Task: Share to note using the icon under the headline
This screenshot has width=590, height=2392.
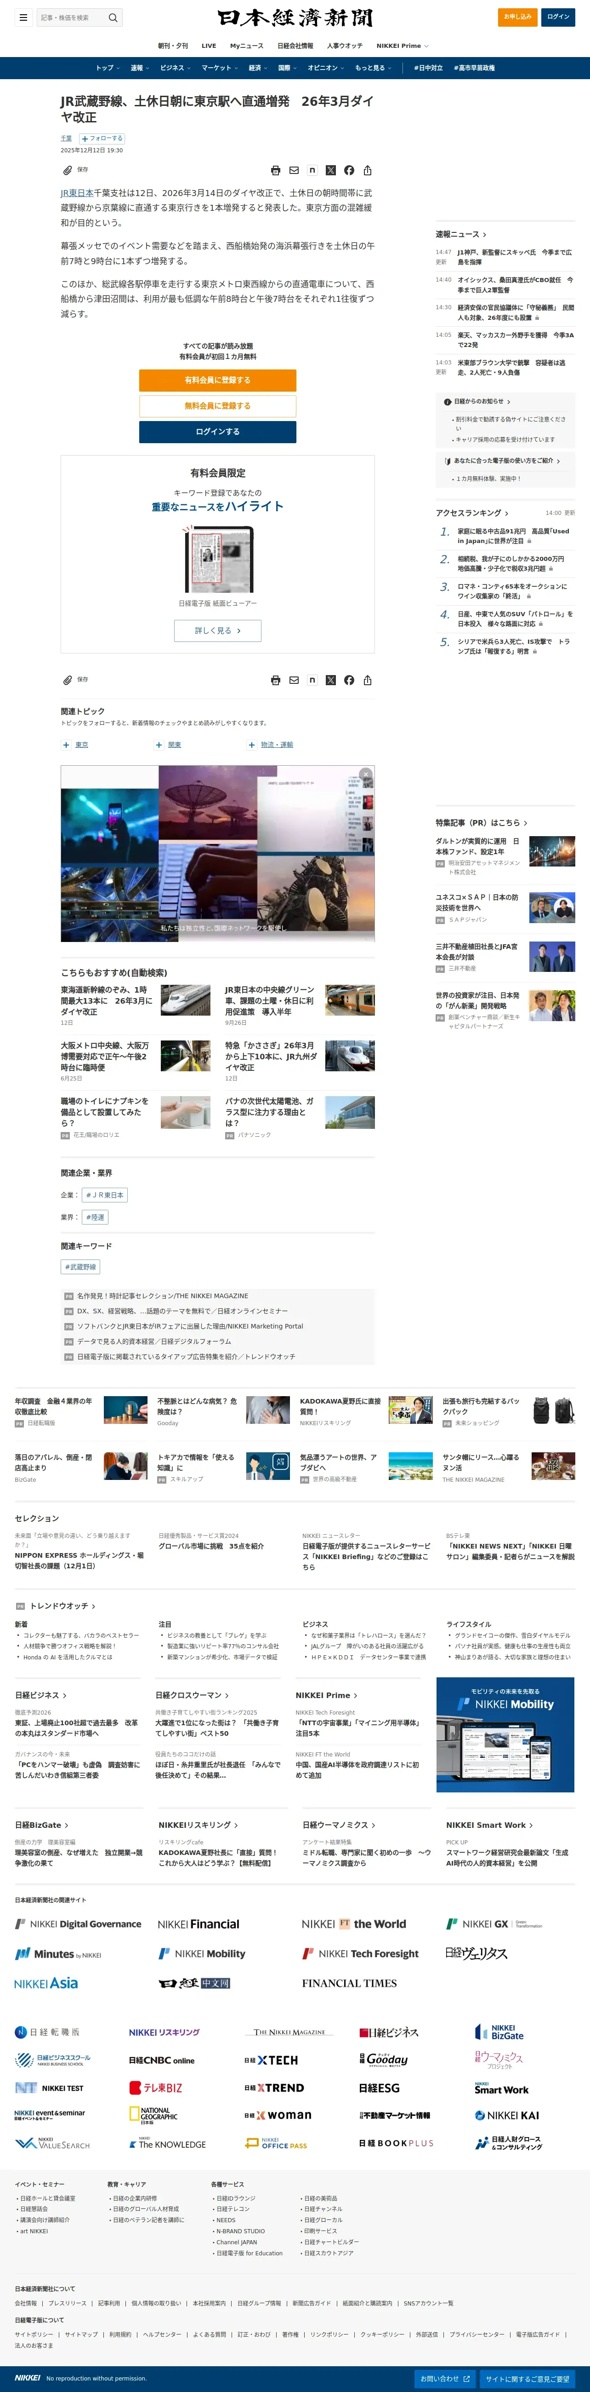Action: [312, 171]
